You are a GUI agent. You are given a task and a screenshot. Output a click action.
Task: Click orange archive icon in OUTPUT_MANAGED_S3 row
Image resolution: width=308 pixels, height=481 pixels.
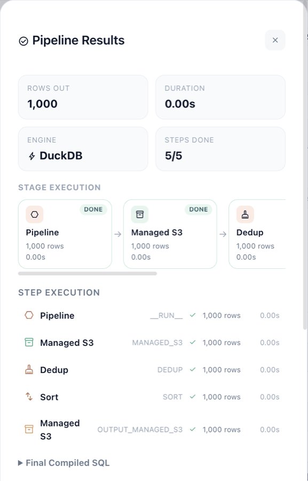tap(29, 429)
